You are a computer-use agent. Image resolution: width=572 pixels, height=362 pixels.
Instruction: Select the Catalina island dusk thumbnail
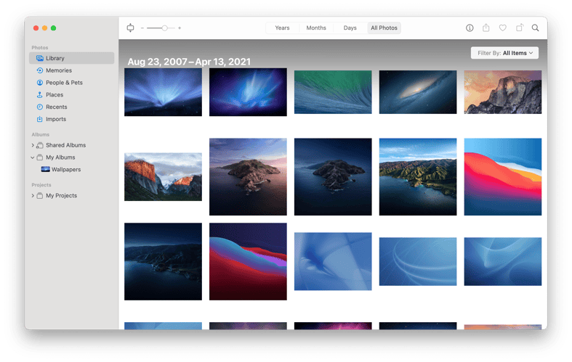coord(248,177)
